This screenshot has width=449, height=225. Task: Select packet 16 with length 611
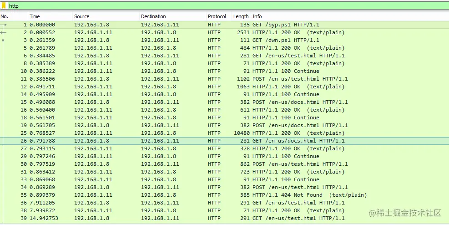coord(225,110)
